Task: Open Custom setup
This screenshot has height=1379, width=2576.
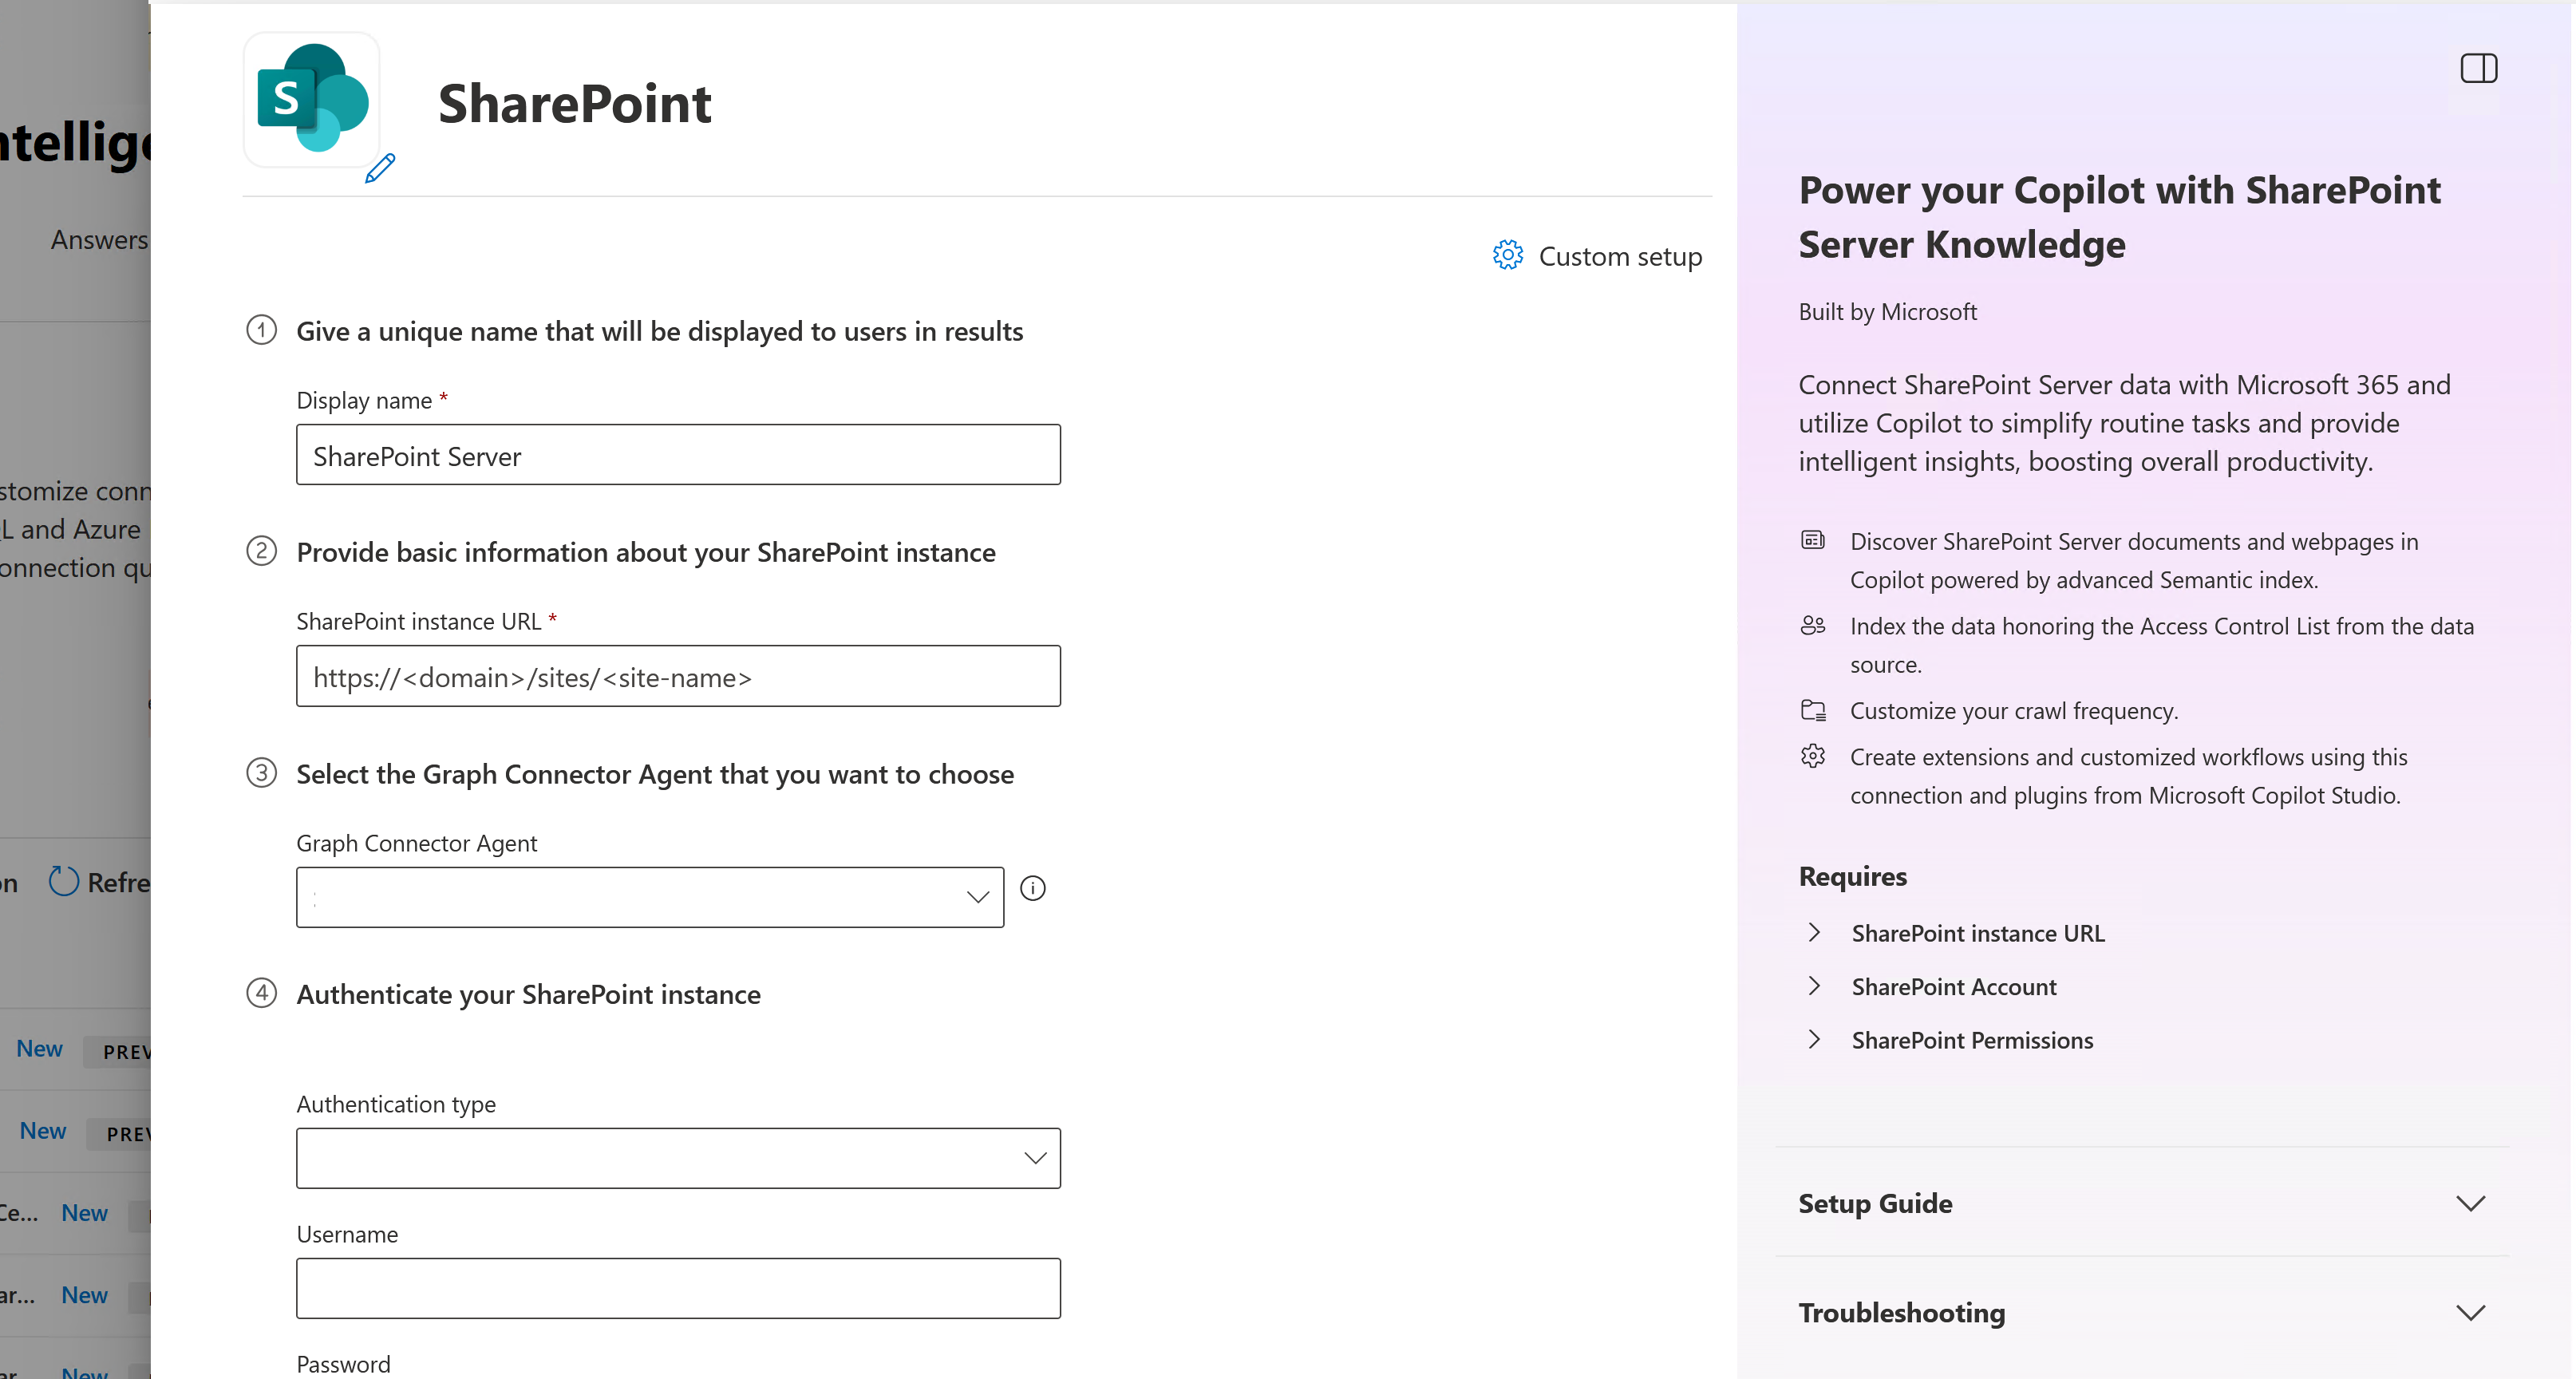Action: pyautogui.click(x=1620, y=256)
